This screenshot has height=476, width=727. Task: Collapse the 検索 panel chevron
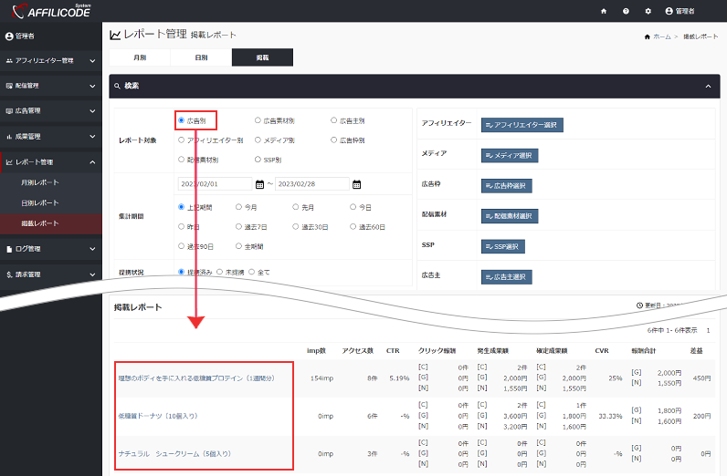708,86
